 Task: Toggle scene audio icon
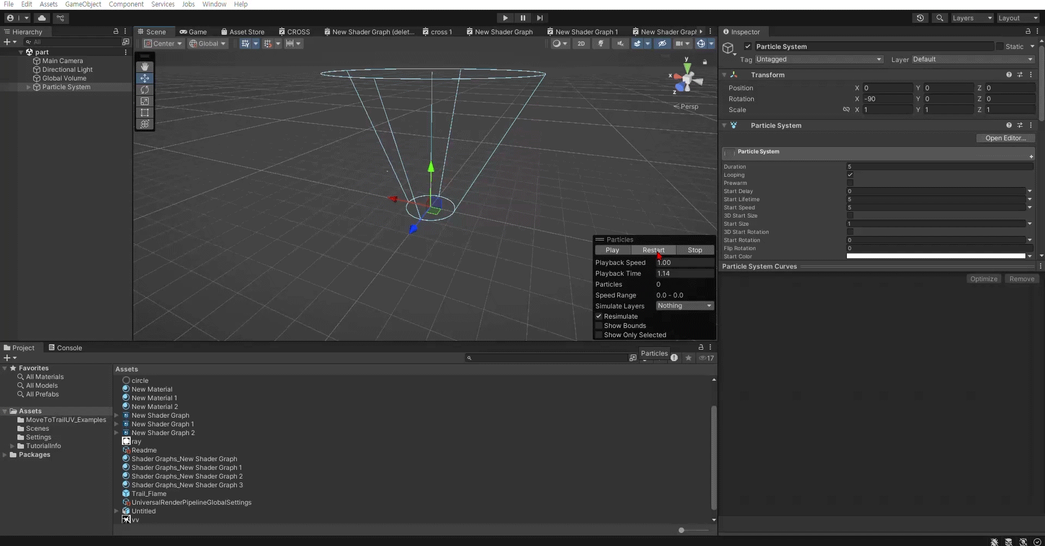click(x=620, y=44)
